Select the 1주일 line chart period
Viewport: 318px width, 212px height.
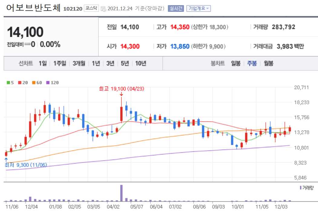coord(60,63)
